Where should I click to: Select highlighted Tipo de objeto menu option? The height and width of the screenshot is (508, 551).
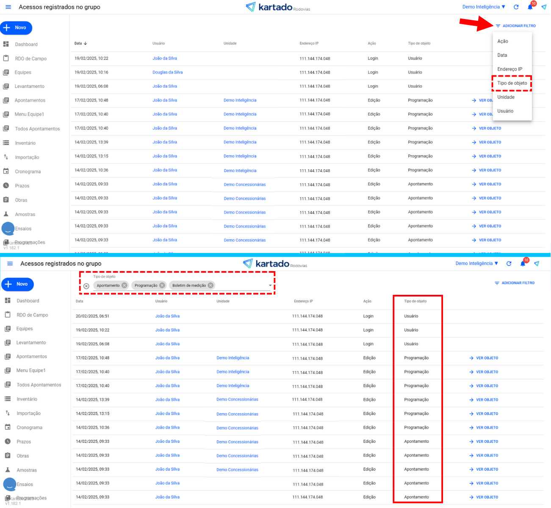tap(512, 83)
